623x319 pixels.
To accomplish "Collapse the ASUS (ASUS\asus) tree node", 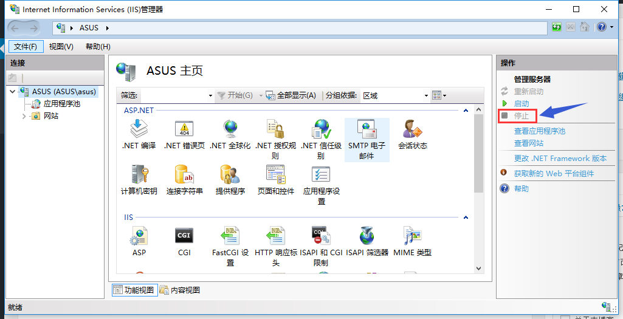I will (x=12, y=92).
